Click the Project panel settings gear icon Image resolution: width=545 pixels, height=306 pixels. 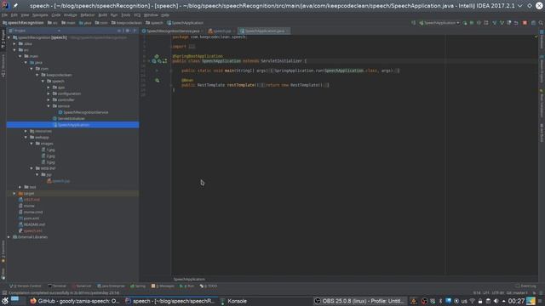pos(128,31)
